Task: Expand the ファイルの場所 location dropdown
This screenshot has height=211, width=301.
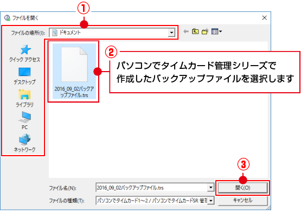Action: (x=171, y=33)
